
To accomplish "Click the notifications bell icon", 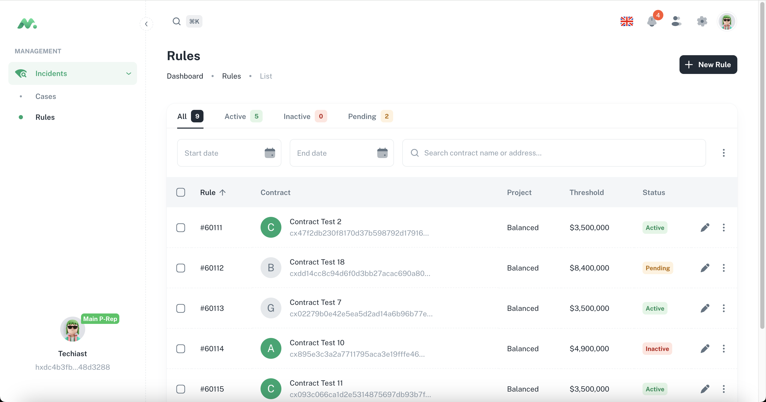I will pyautogui.click(x=652, y=21).
